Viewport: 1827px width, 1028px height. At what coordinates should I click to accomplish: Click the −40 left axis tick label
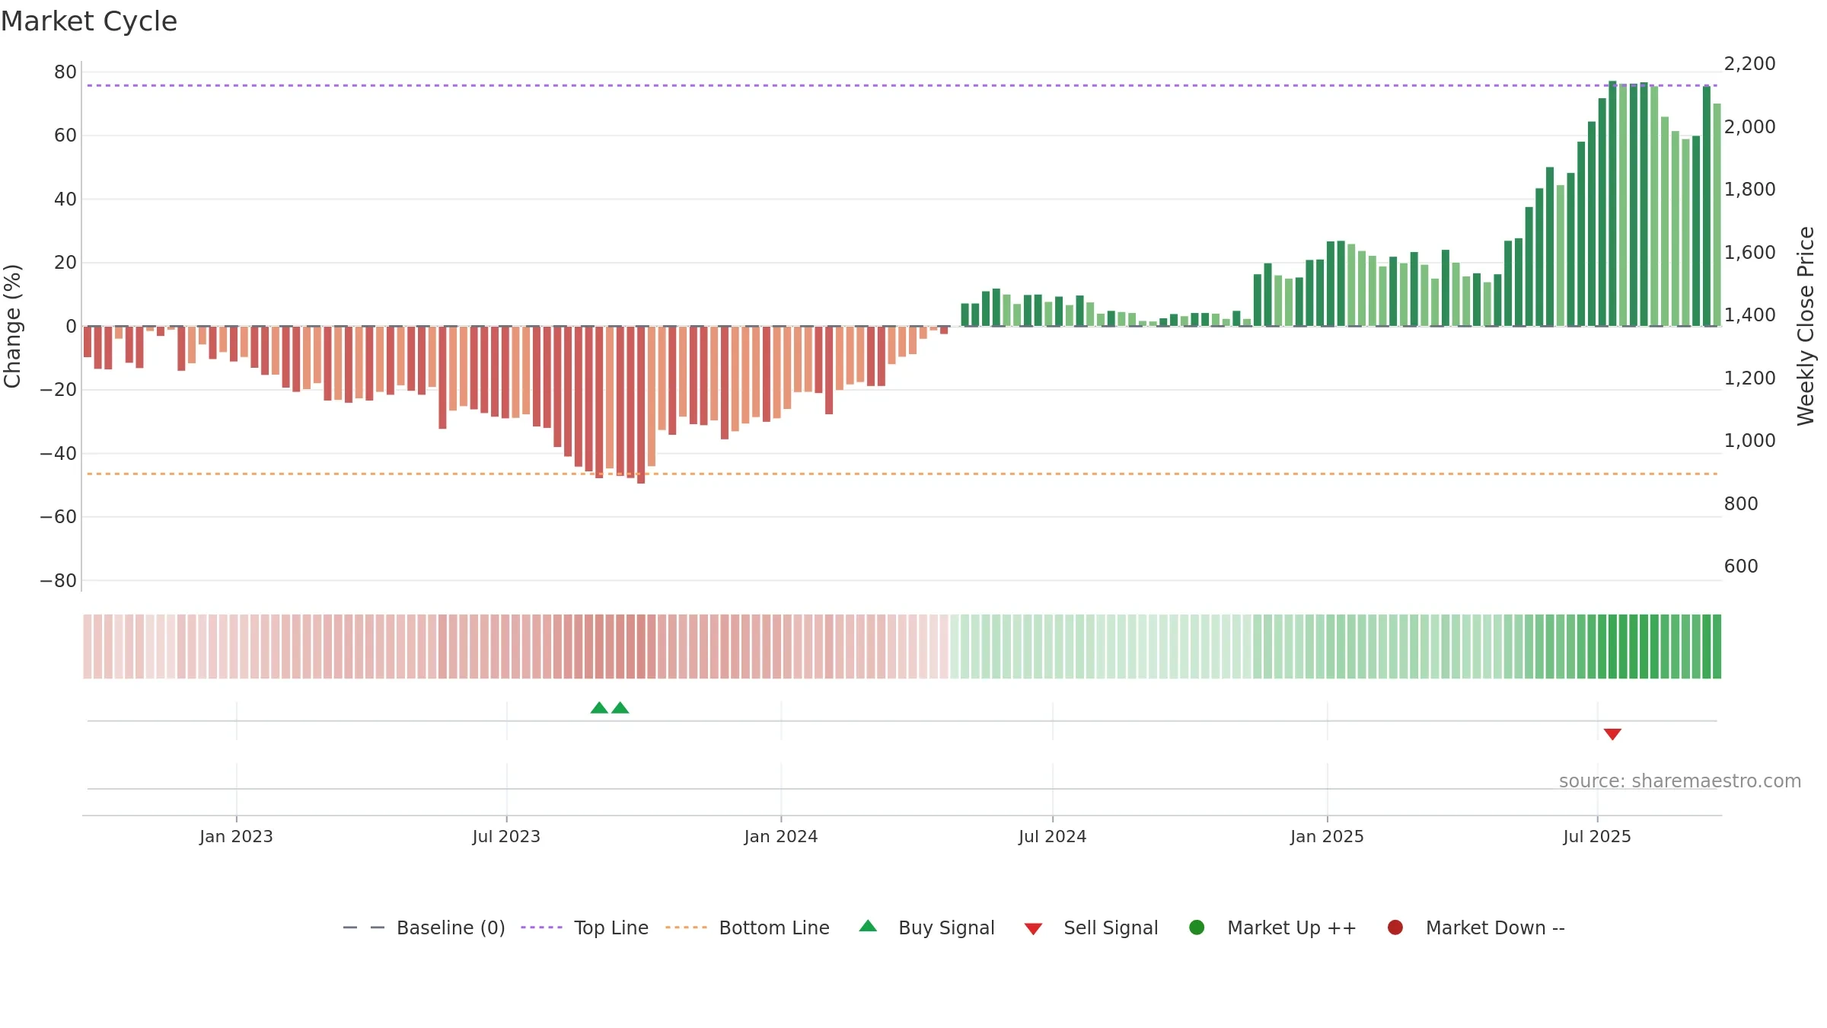click(59, 453)
